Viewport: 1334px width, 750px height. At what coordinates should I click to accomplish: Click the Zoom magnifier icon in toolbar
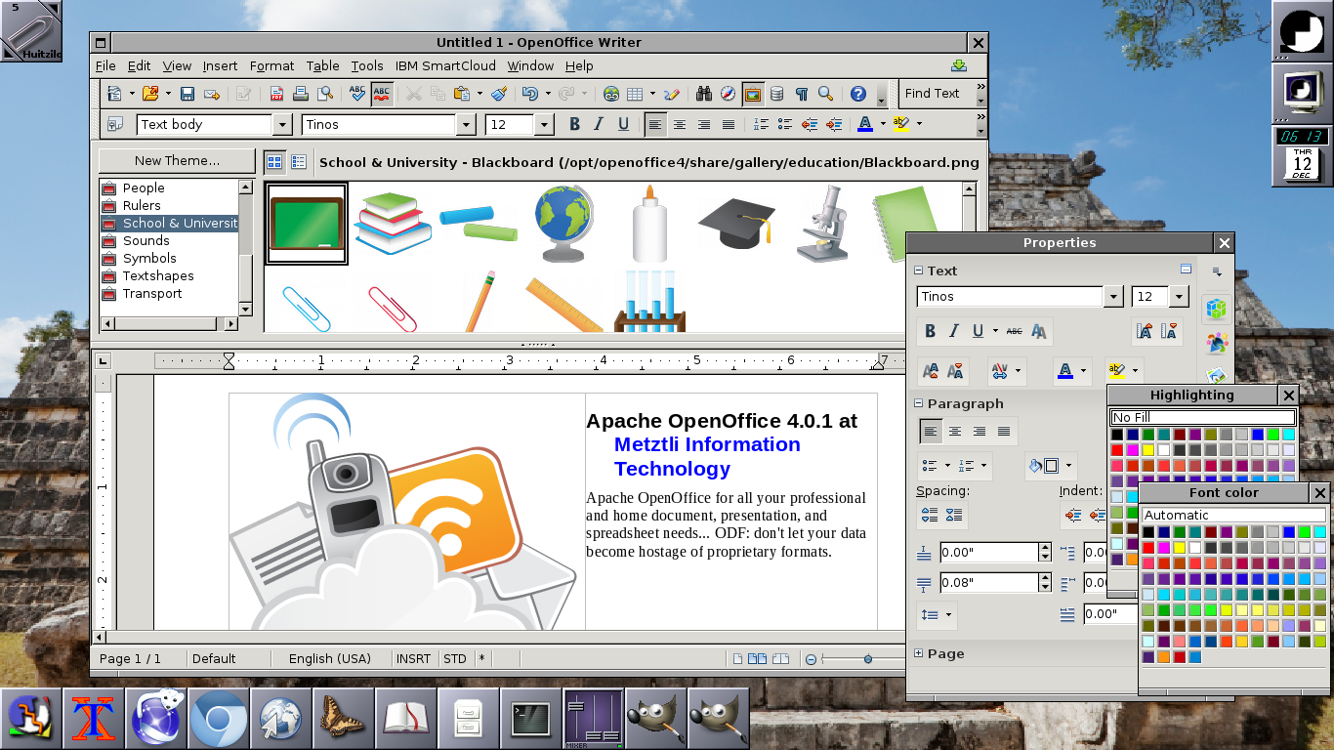coord(825,94)
